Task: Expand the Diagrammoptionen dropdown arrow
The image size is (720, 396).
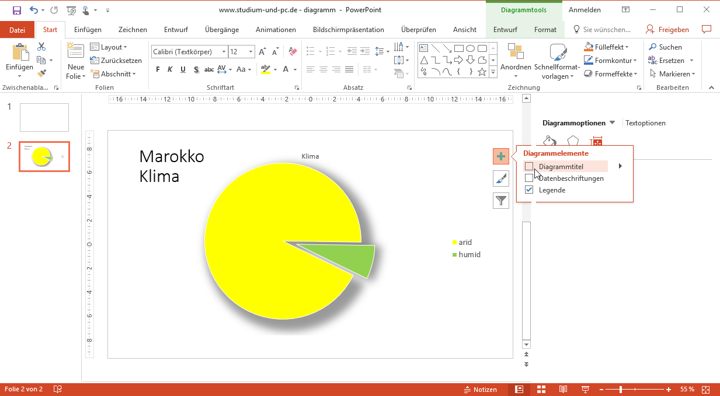Action: 612,122
